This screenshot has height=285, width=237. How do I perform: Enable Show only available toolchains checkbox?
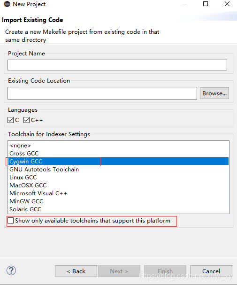point(10,221)
